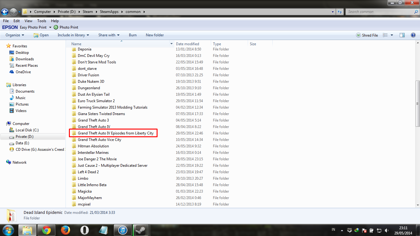Launch Google Chrome from the taskbar
Viewport: 420px width, 236px height.
pyautogui.click(x=46, y=230)
